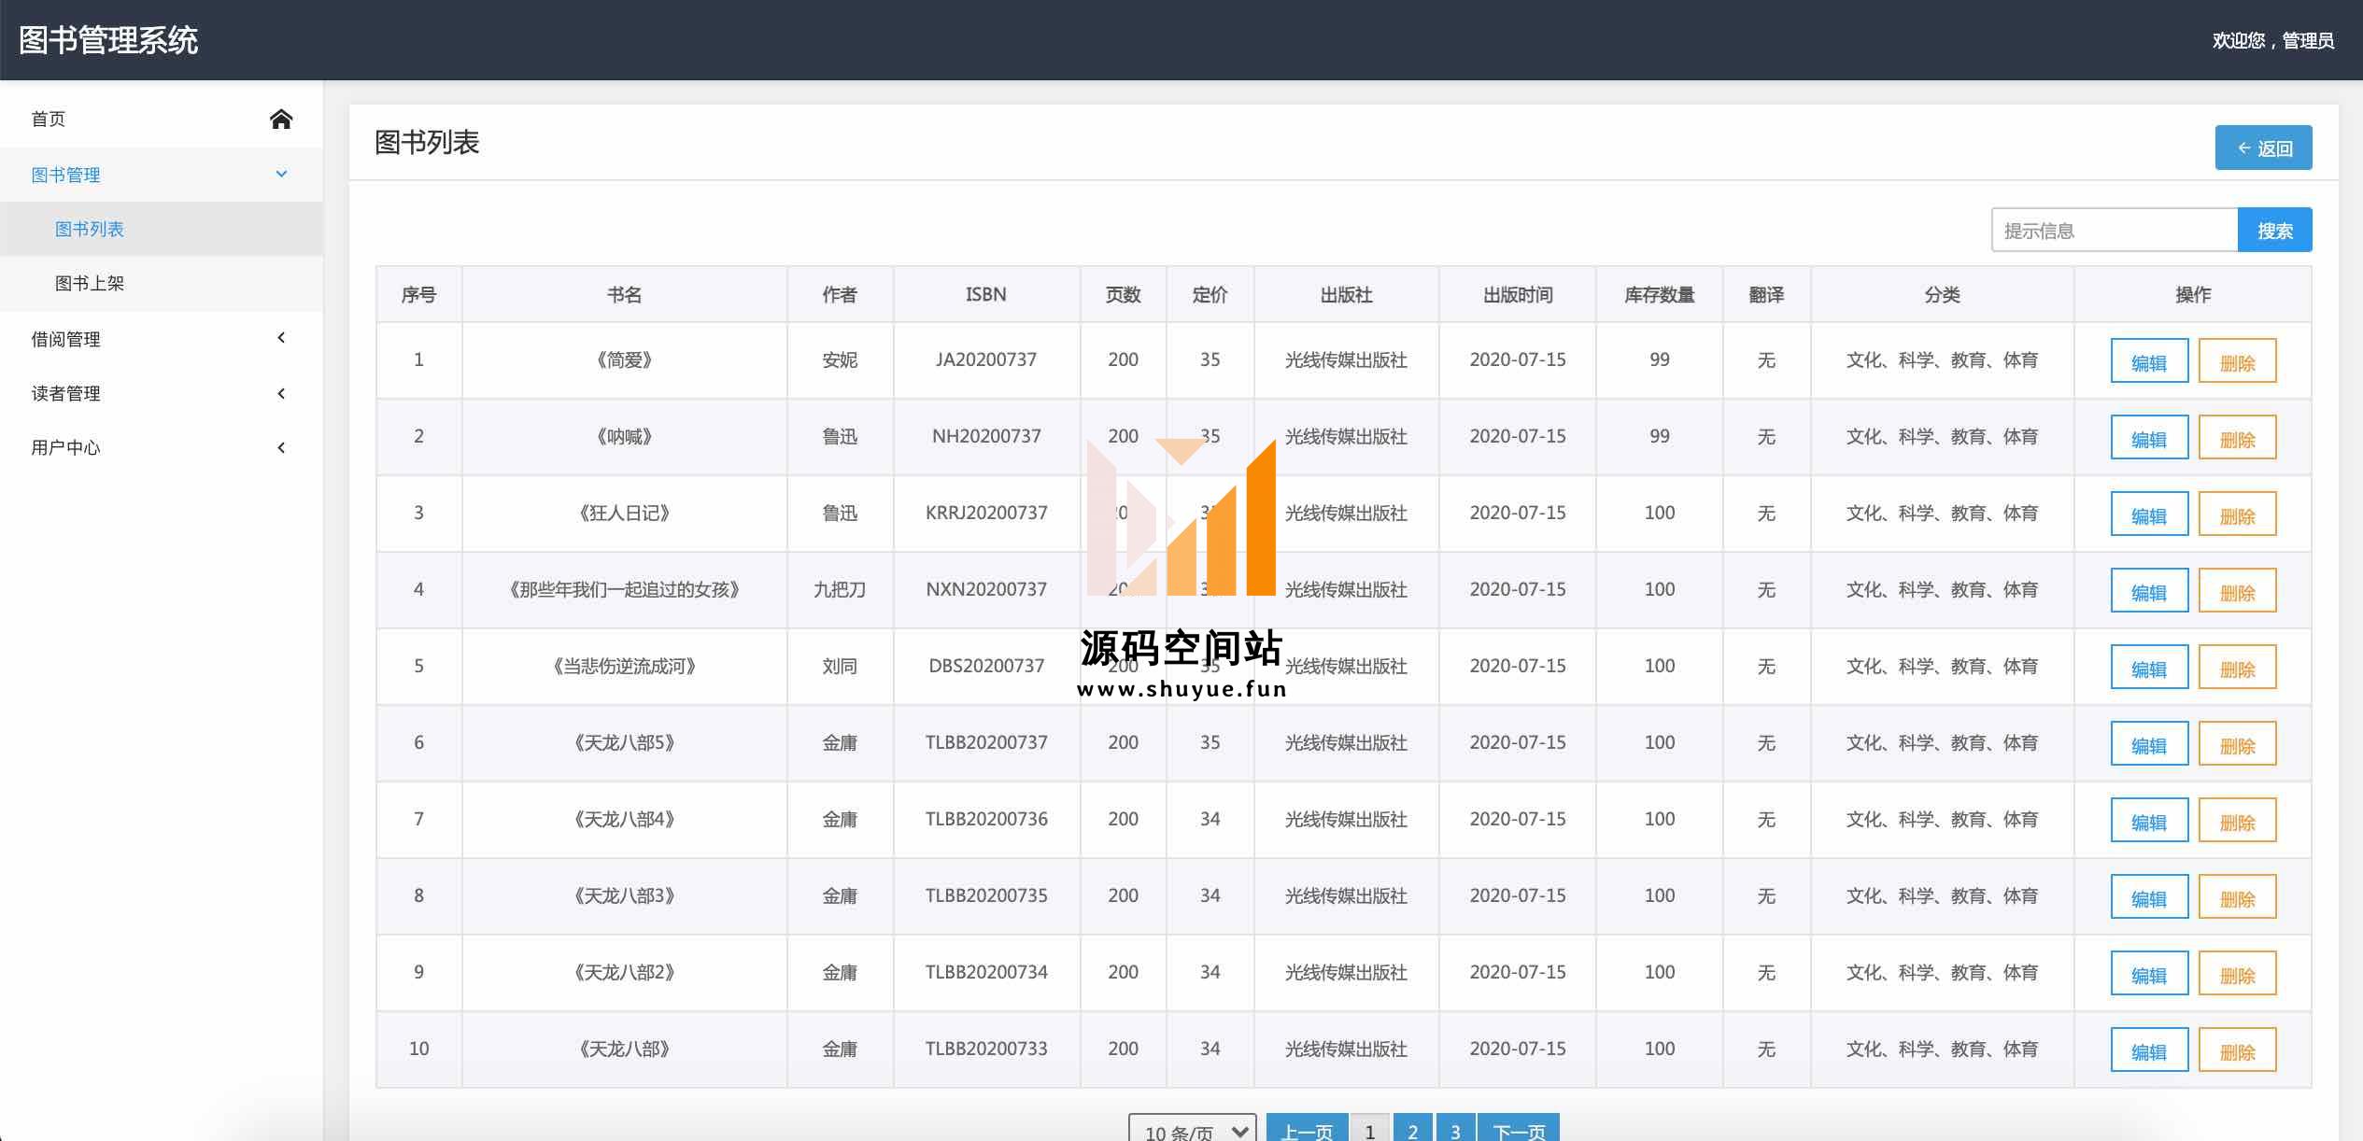Select 用户中心 sidebar menu
The image size is (2363, 1141).
[161, 447]
